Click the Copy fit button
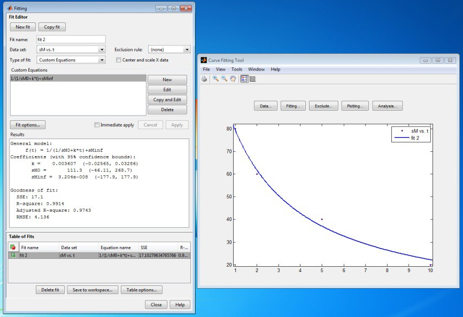Screen dimensions: 463x317 tap(52, 27)
